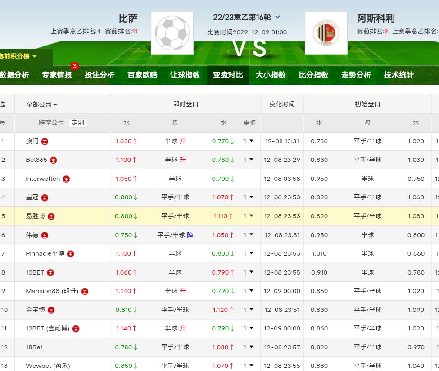Open the 百家欧赔 tab
Viewport: 439px width, 371px height.
(142, 75)
